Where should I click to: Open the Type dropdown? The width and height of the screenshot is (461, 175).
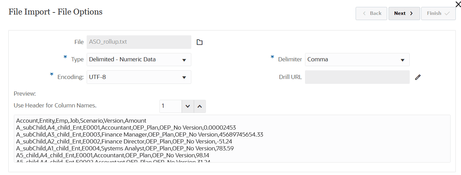[x=139, y=60]
